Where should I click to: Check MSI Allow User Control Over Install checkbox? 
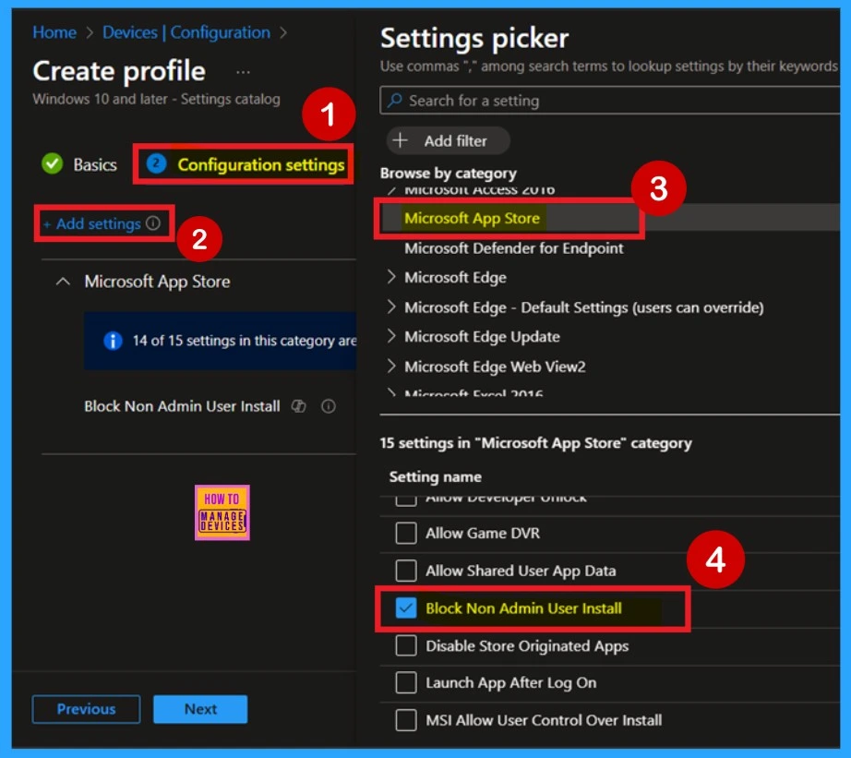tap(406, 720)
